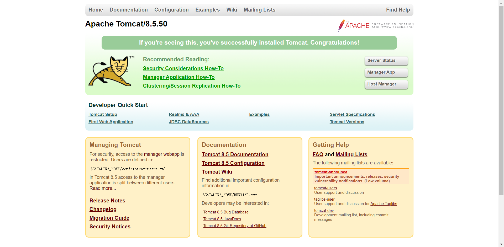
Task: Open First Web Application link
Action: click(x=111, y=122)
